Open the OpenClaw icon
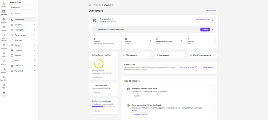The width and height of the screenshot is (268, 120). 4,77
